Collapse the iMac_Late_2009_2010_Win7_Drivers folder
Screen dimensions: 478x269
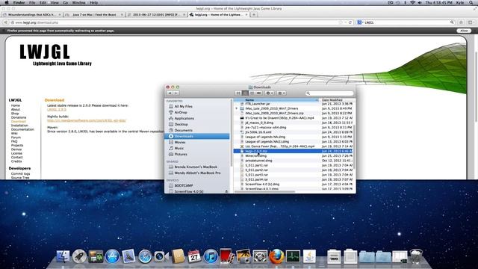click(x=237, y=108)
